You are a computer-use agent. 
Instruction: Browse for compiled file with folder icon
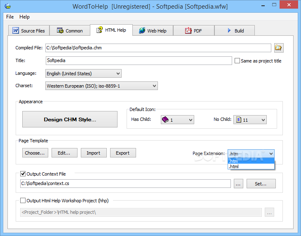coord(279,48)
